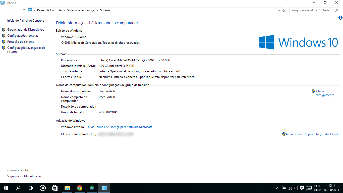Refresh the page with refresh icon
343x193 pixels.
click(284, 10)
